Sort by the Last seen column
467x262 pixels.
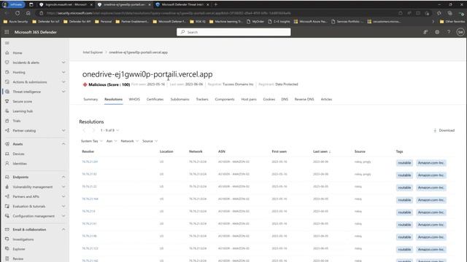point(322,151)
